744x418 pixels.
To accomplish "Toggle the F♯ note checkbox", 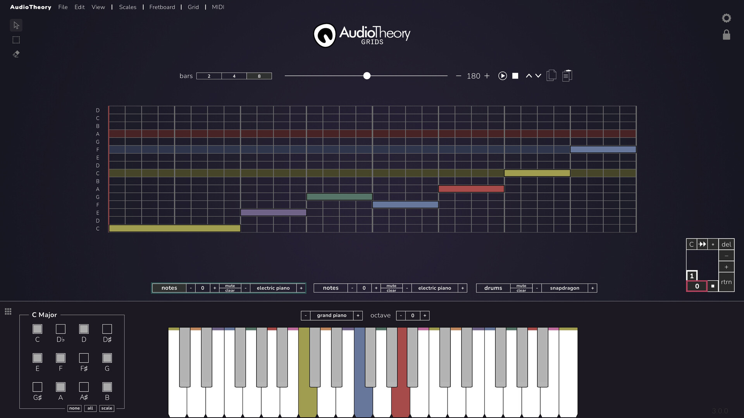I will click(x=84, y=358).
